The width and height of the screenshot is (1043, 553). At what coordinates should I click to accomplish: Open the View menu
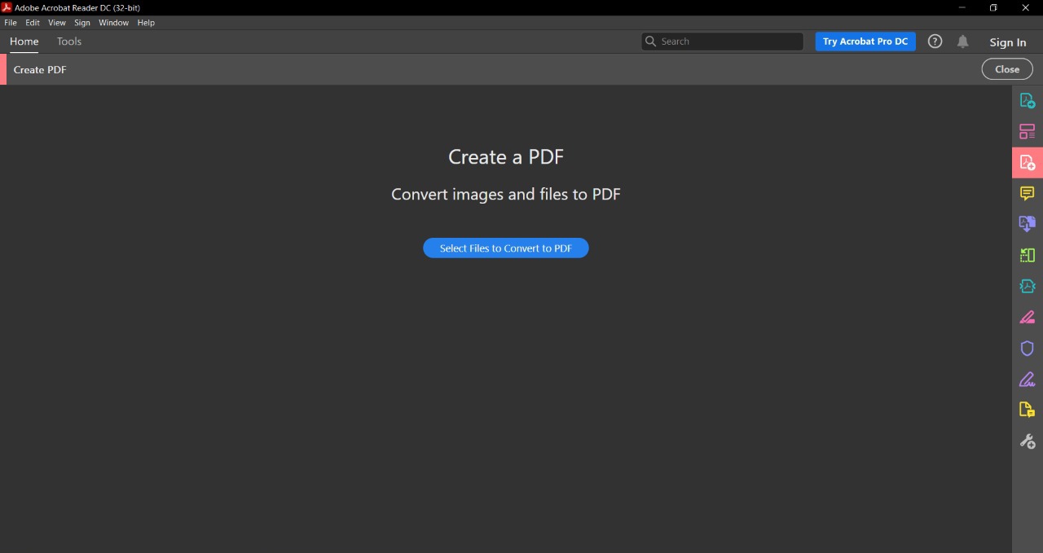57,23
